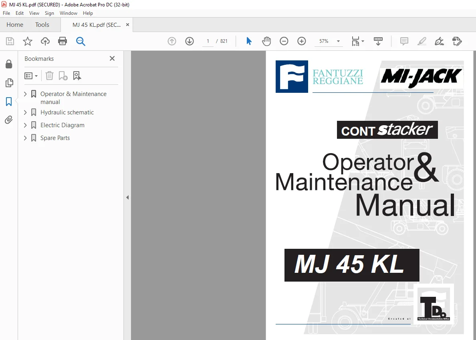Expand the Hydraulic schematic bookmark

pos(25,112)
